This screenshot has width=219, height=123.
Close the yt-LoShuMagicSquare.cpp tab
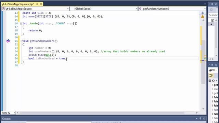(x=41, y=4)
